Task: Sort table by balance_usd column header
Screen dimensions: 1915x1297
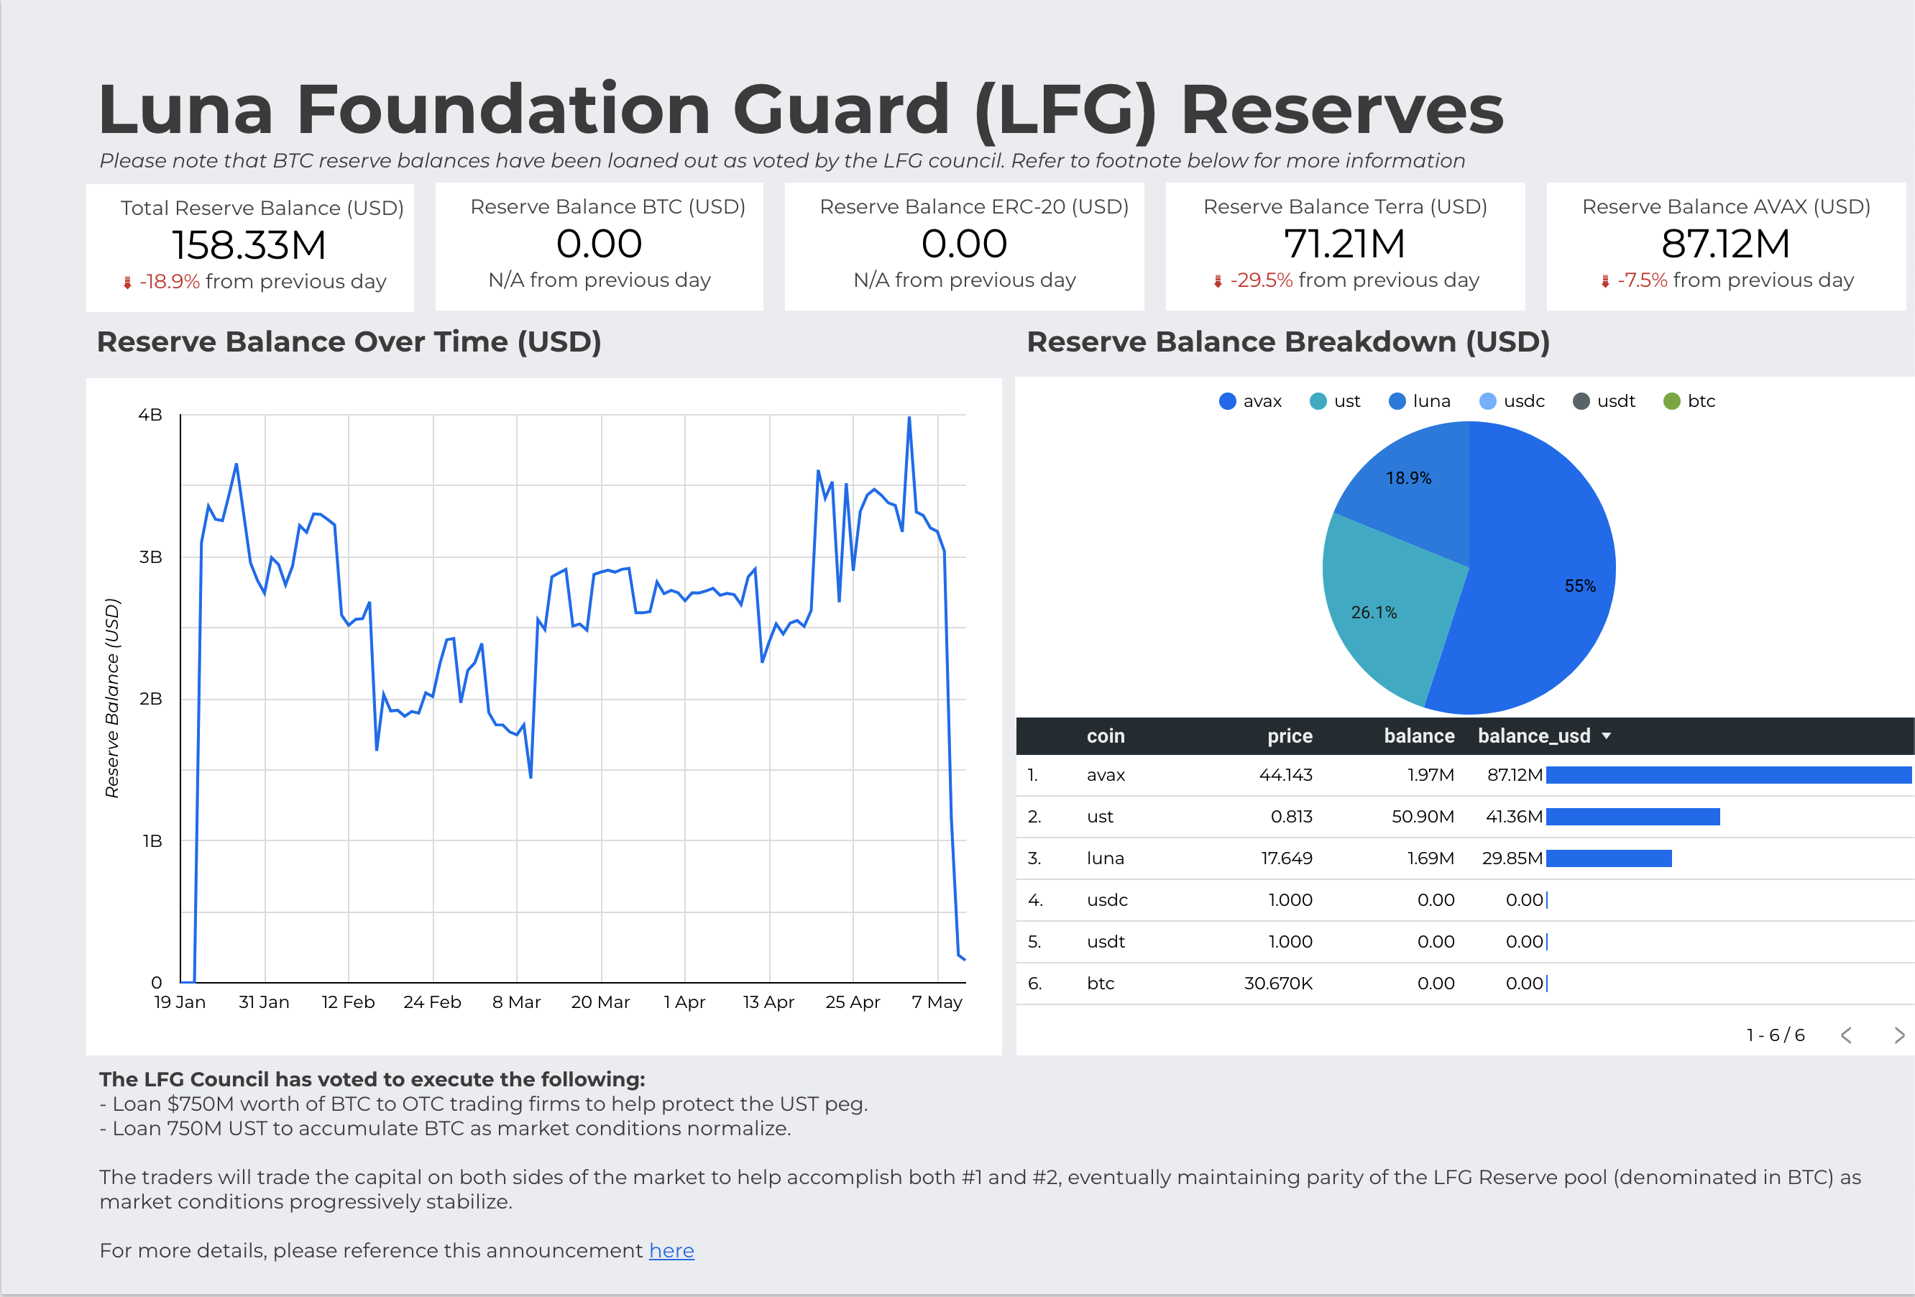Action: coord(1533,735)
